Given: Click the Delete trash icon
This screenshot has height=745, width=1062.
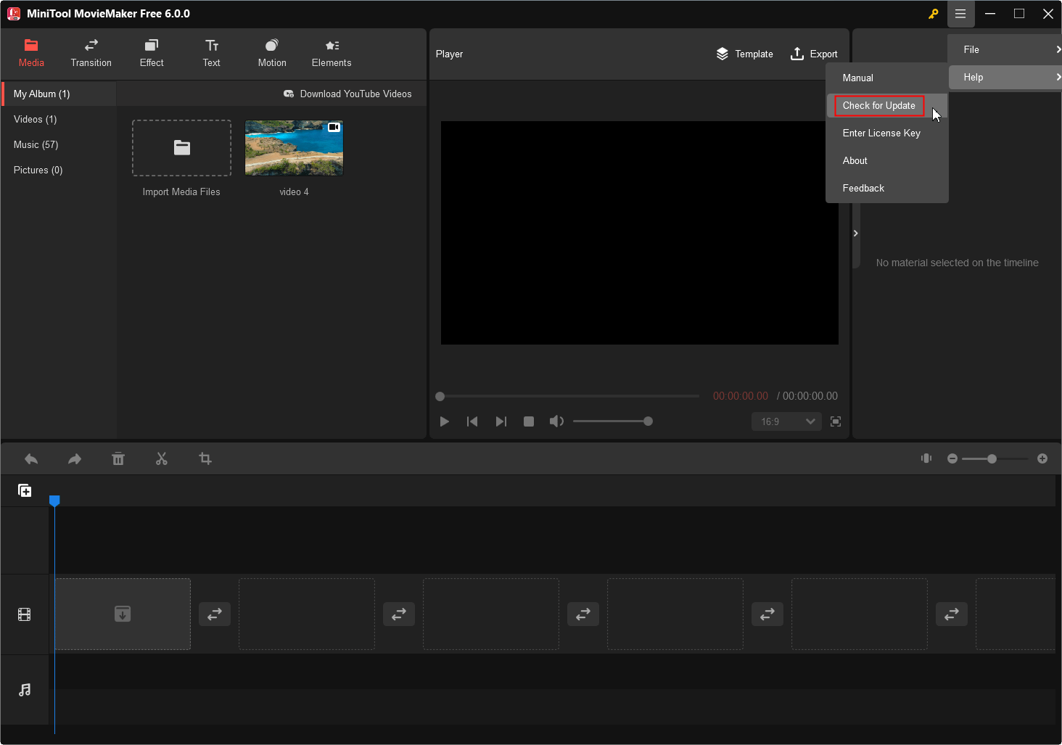Looking at the screenshot, I should click(x=118, y=458).
